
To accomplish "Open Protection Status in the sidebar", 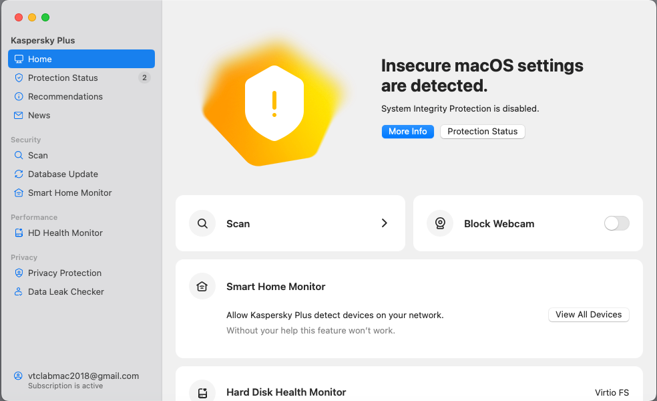I will [63, 78].
